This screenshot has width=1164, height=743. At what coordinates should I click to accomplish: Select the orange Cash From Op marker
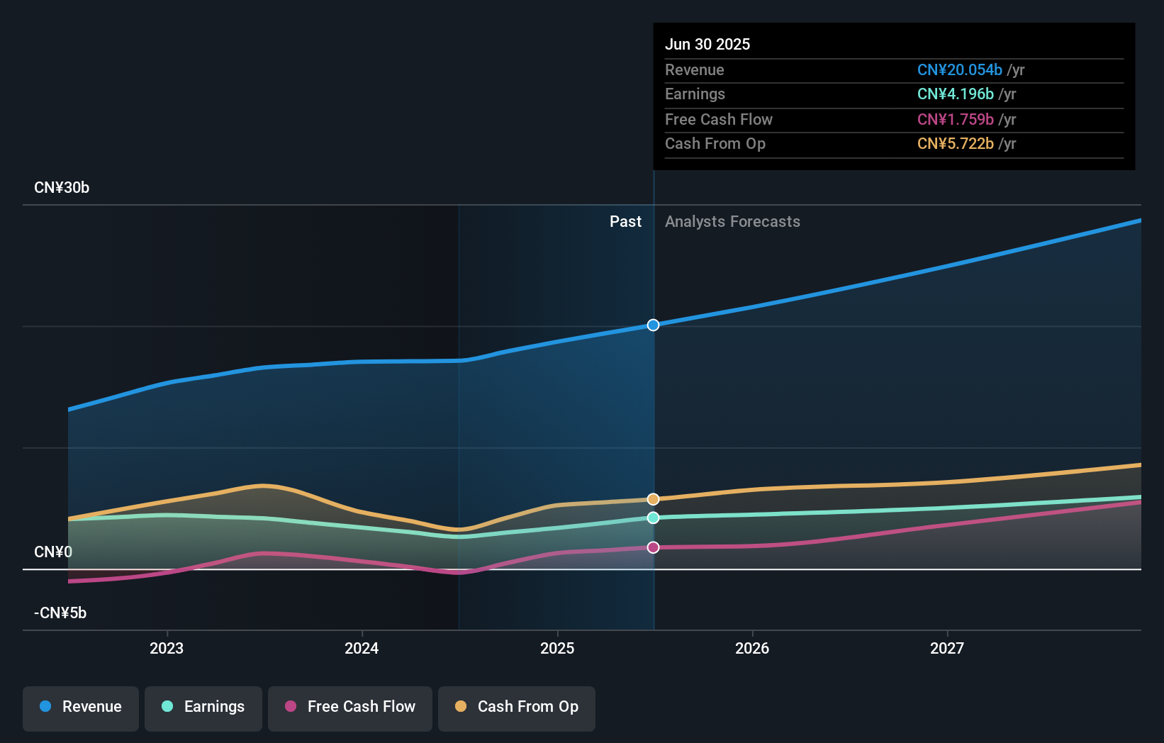[653, 498]
